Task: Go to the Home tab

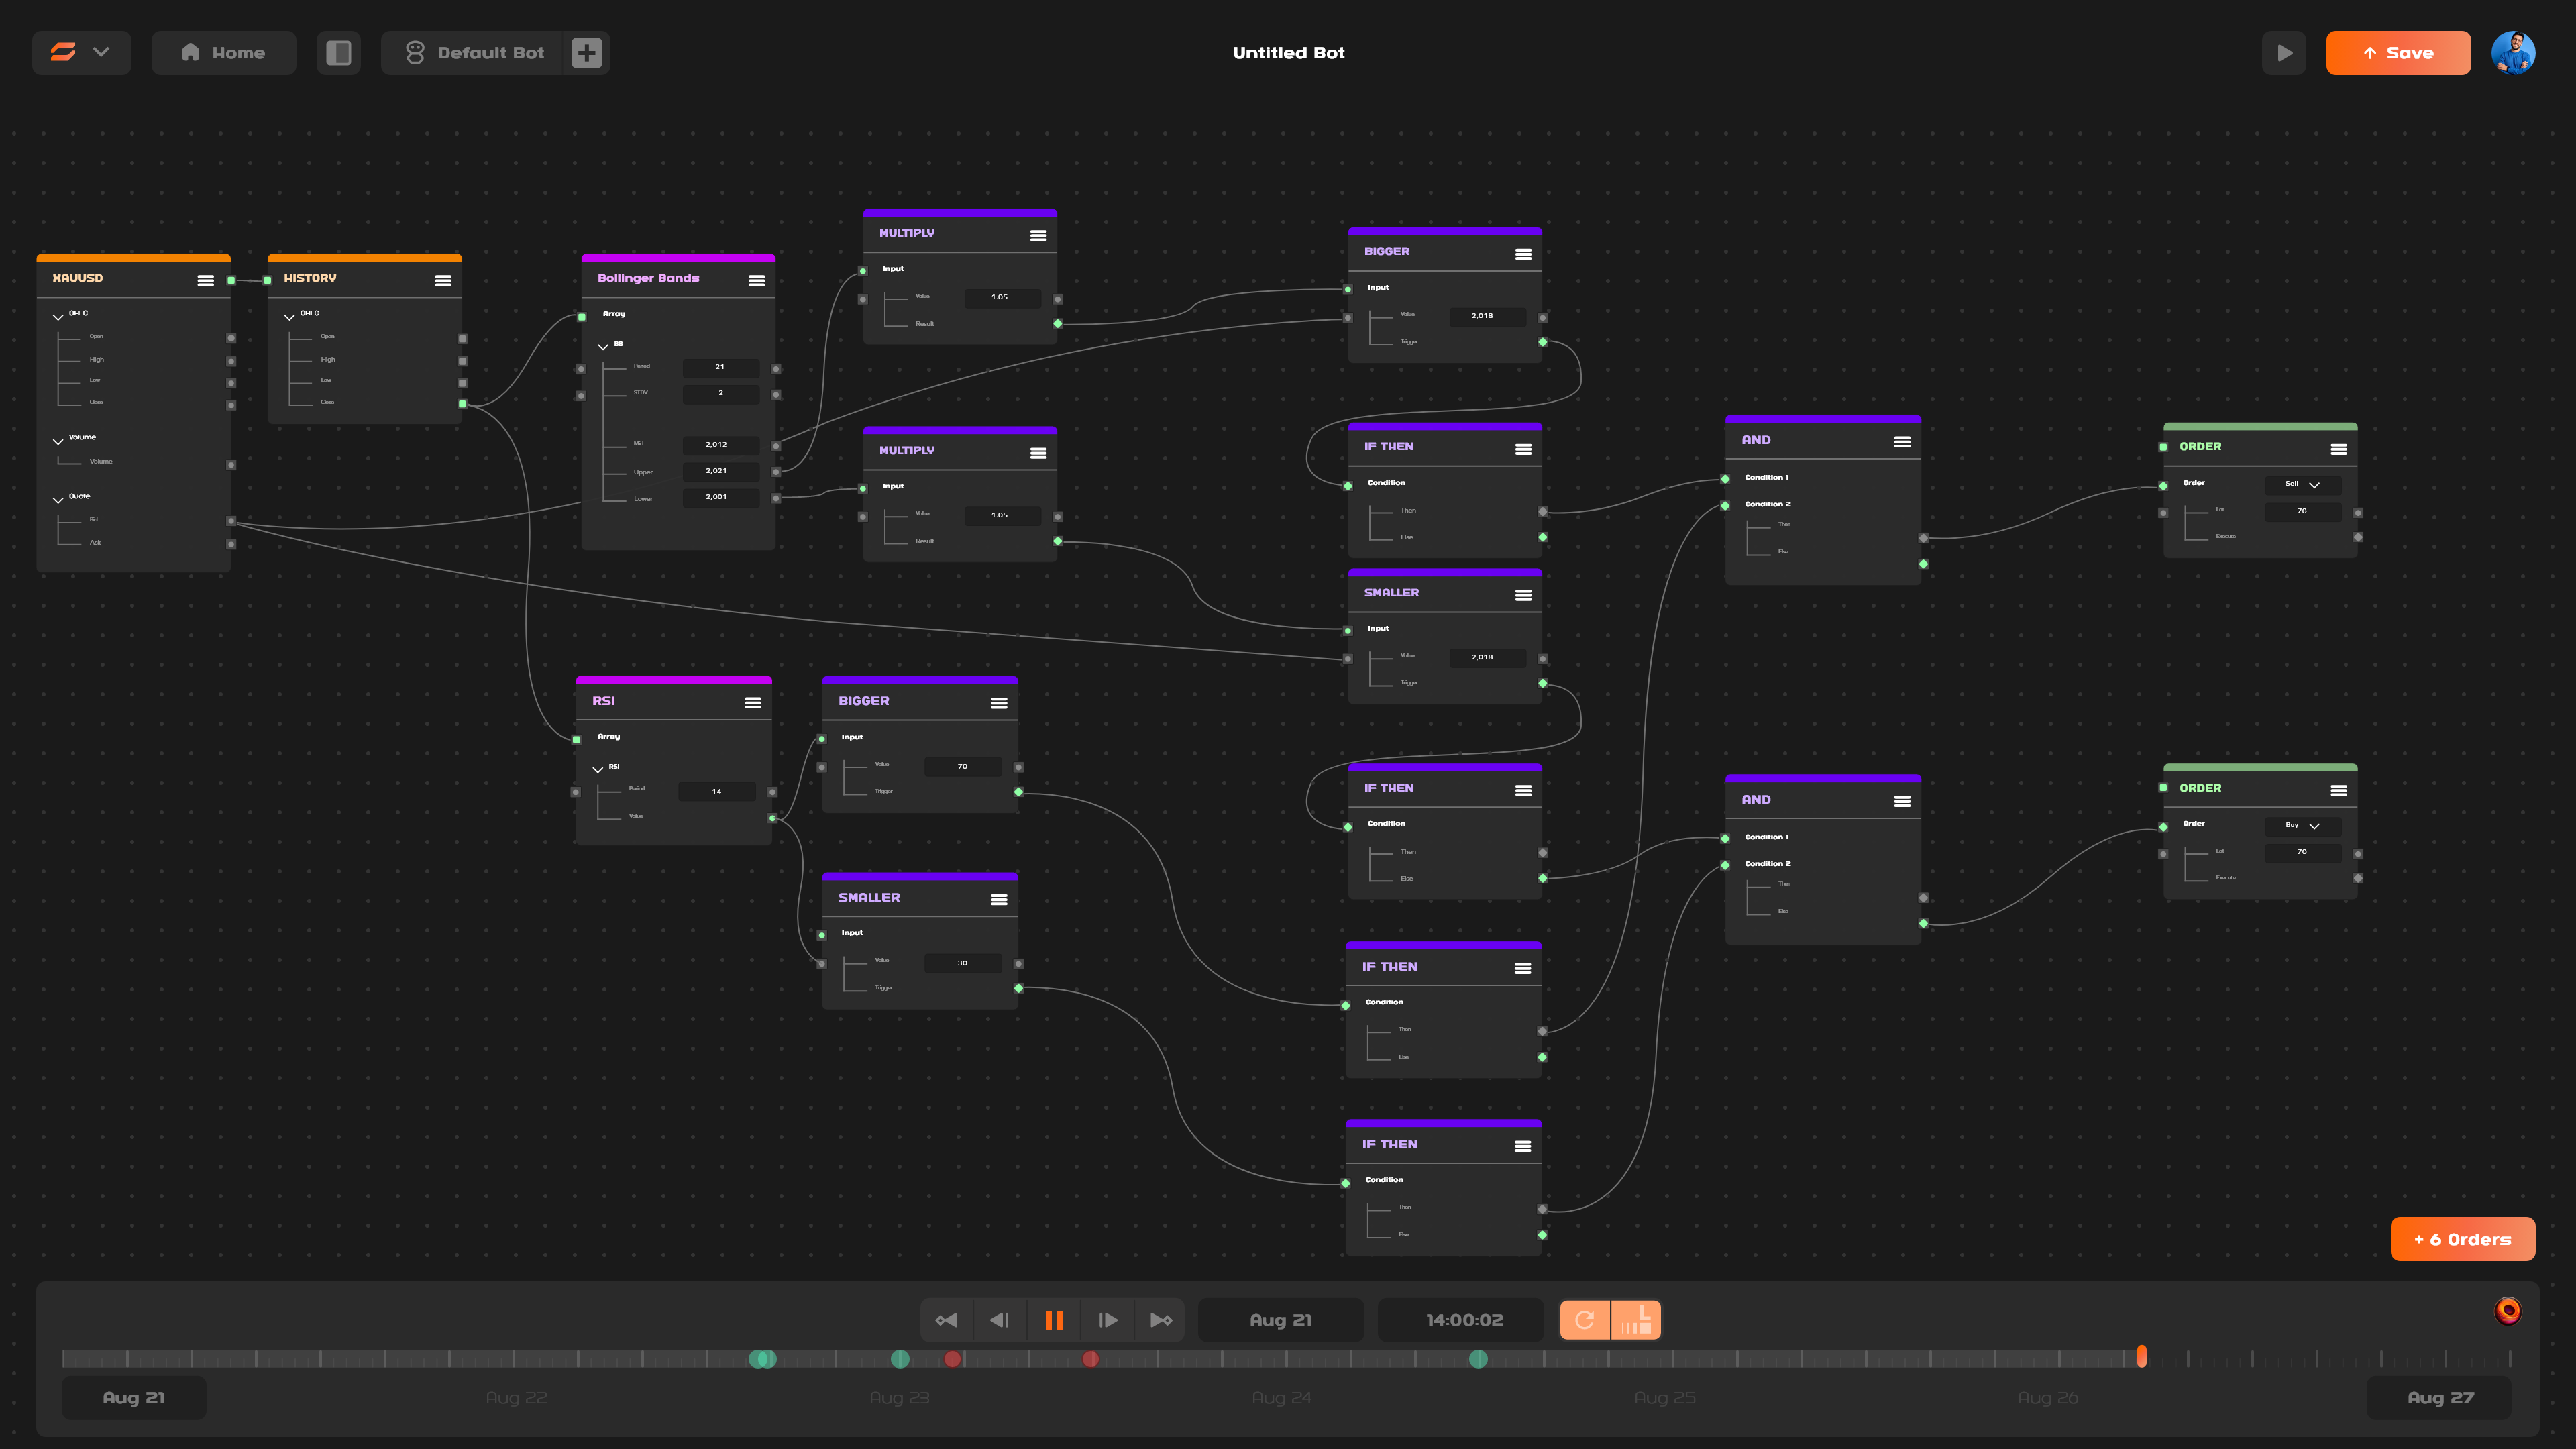Action: (223, 53)
